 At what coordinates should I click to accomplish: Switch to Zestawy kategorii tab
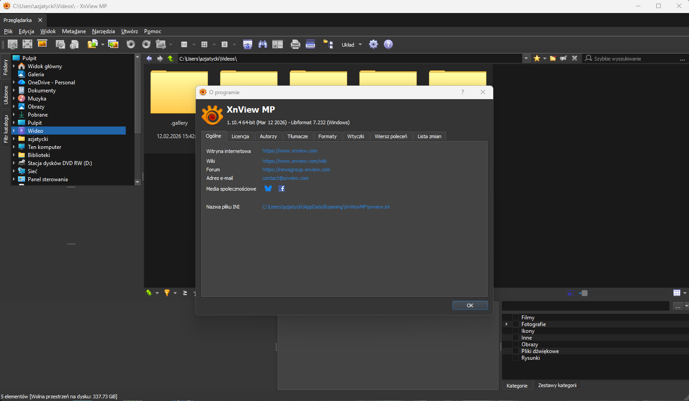coord(557,385)
